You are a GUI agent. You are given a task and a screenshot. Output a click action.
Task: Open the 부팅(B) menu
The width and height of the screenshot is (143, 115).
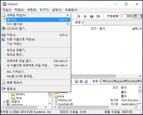click(x=32, y=10)
